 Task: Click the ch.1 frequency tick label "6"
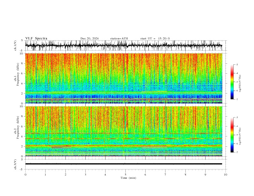coord(22,73)
